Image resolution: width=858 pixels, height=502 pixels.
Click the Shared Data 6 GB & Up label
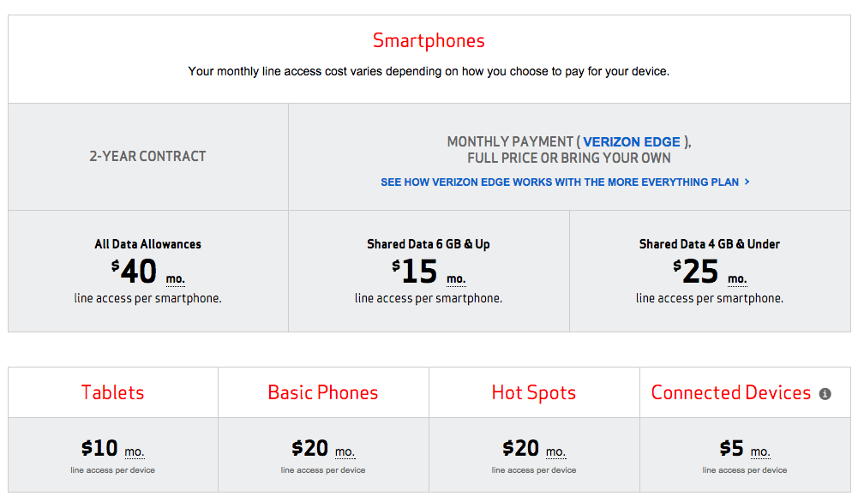(x=429, y=244)
